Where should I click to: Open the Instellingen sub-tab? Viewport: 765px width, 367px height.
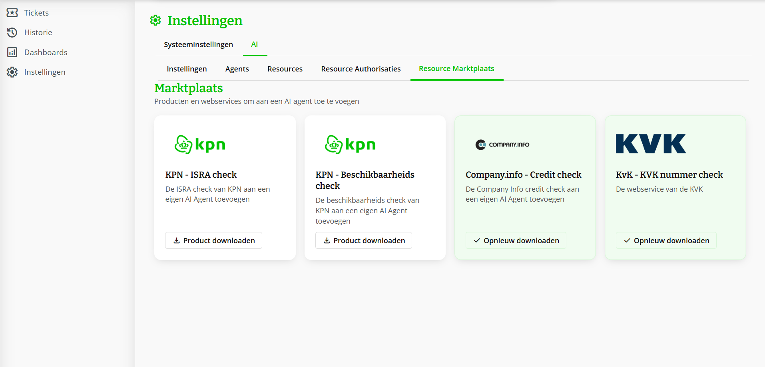point(187,69)
